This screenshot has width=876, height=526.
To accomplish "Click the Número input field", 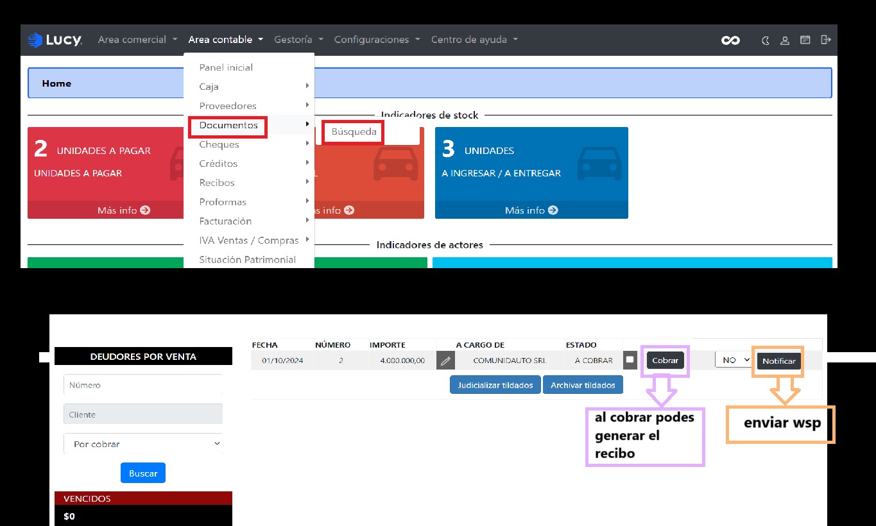I will 143,385.
